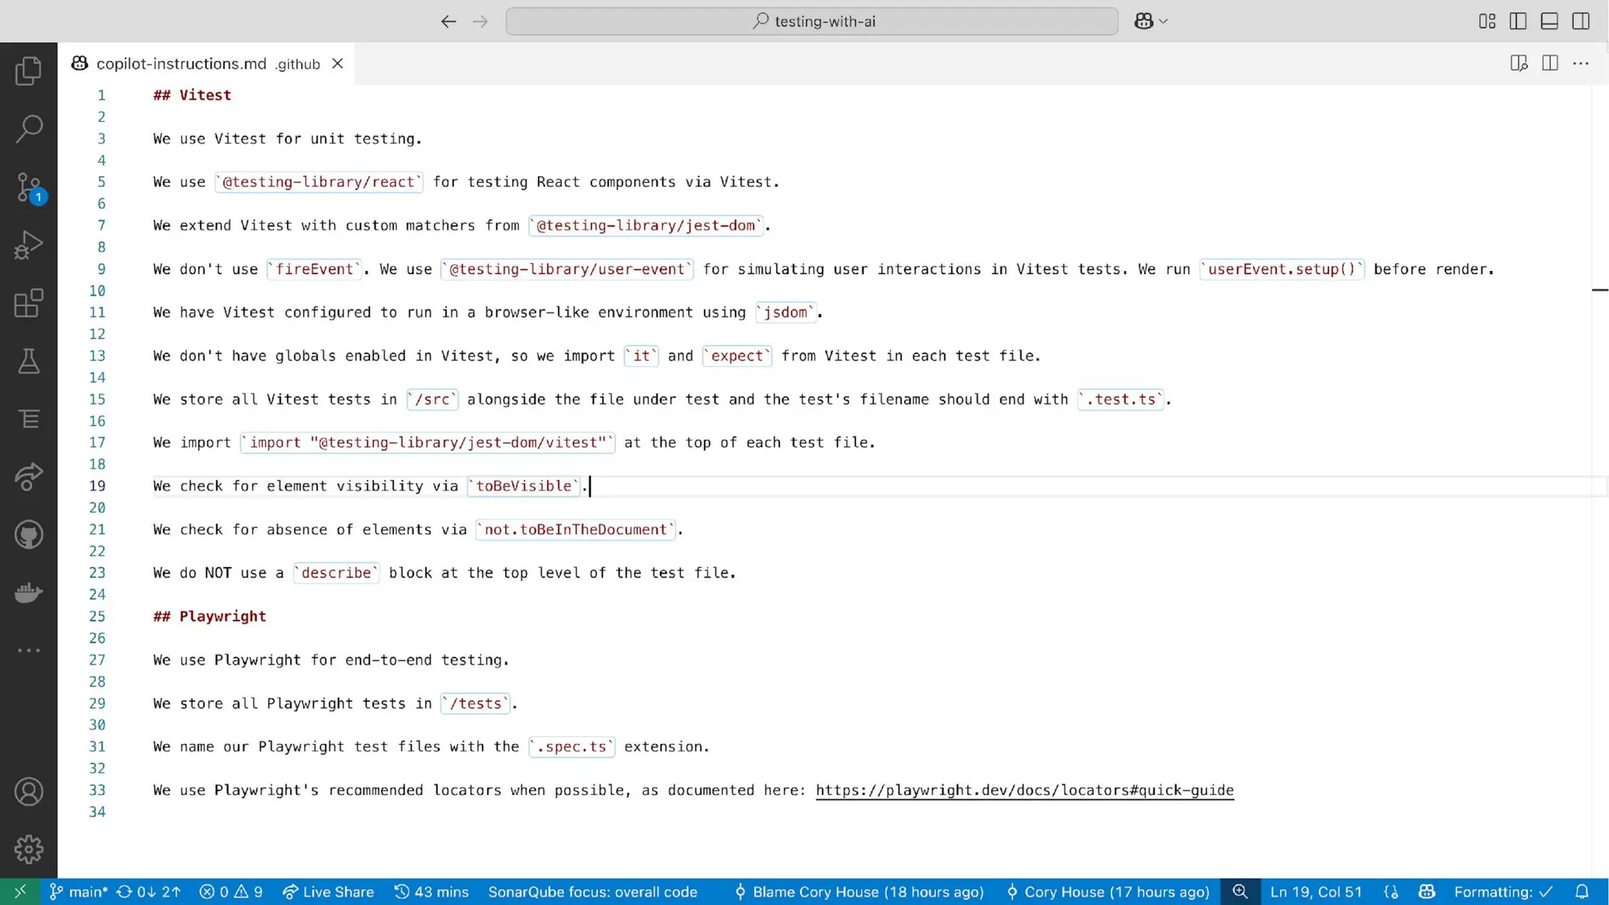Toggle the primary side bar layout button

pos(1518,21)
